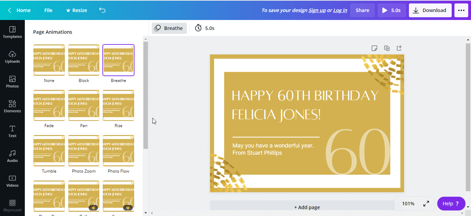Click the Undo arrow

[x=102, y=10]
